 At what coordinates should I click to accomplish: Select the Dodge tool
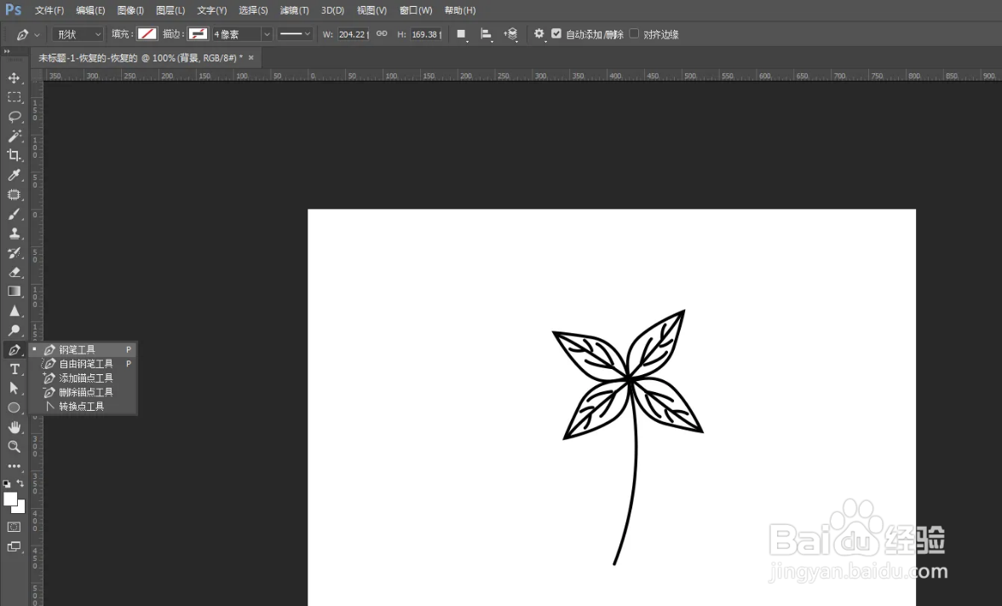point(14,331)
